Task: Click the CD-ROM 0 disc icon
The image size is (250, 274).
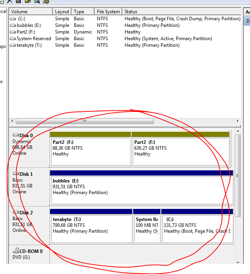Action: pos(16,251)
